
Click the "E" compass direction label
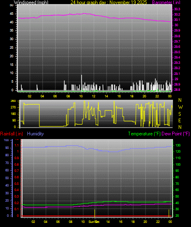(180, 120)
